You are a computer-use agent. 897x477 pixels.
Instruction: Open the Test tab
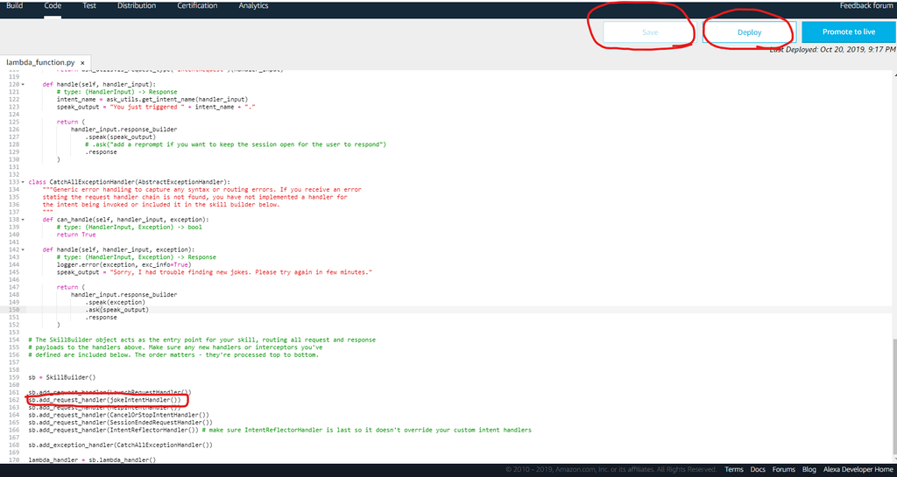89,6
